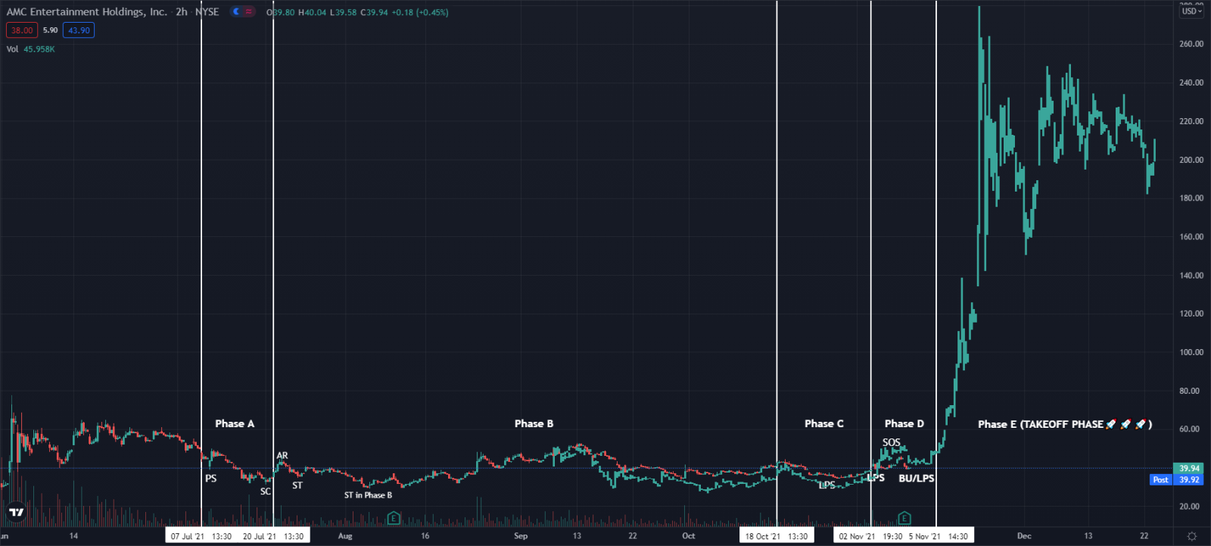This screenshot has height=546, width=1211.
Task: Click the Post 39.92 price label
Action: pyautogui.click(x=1177, y=479)
